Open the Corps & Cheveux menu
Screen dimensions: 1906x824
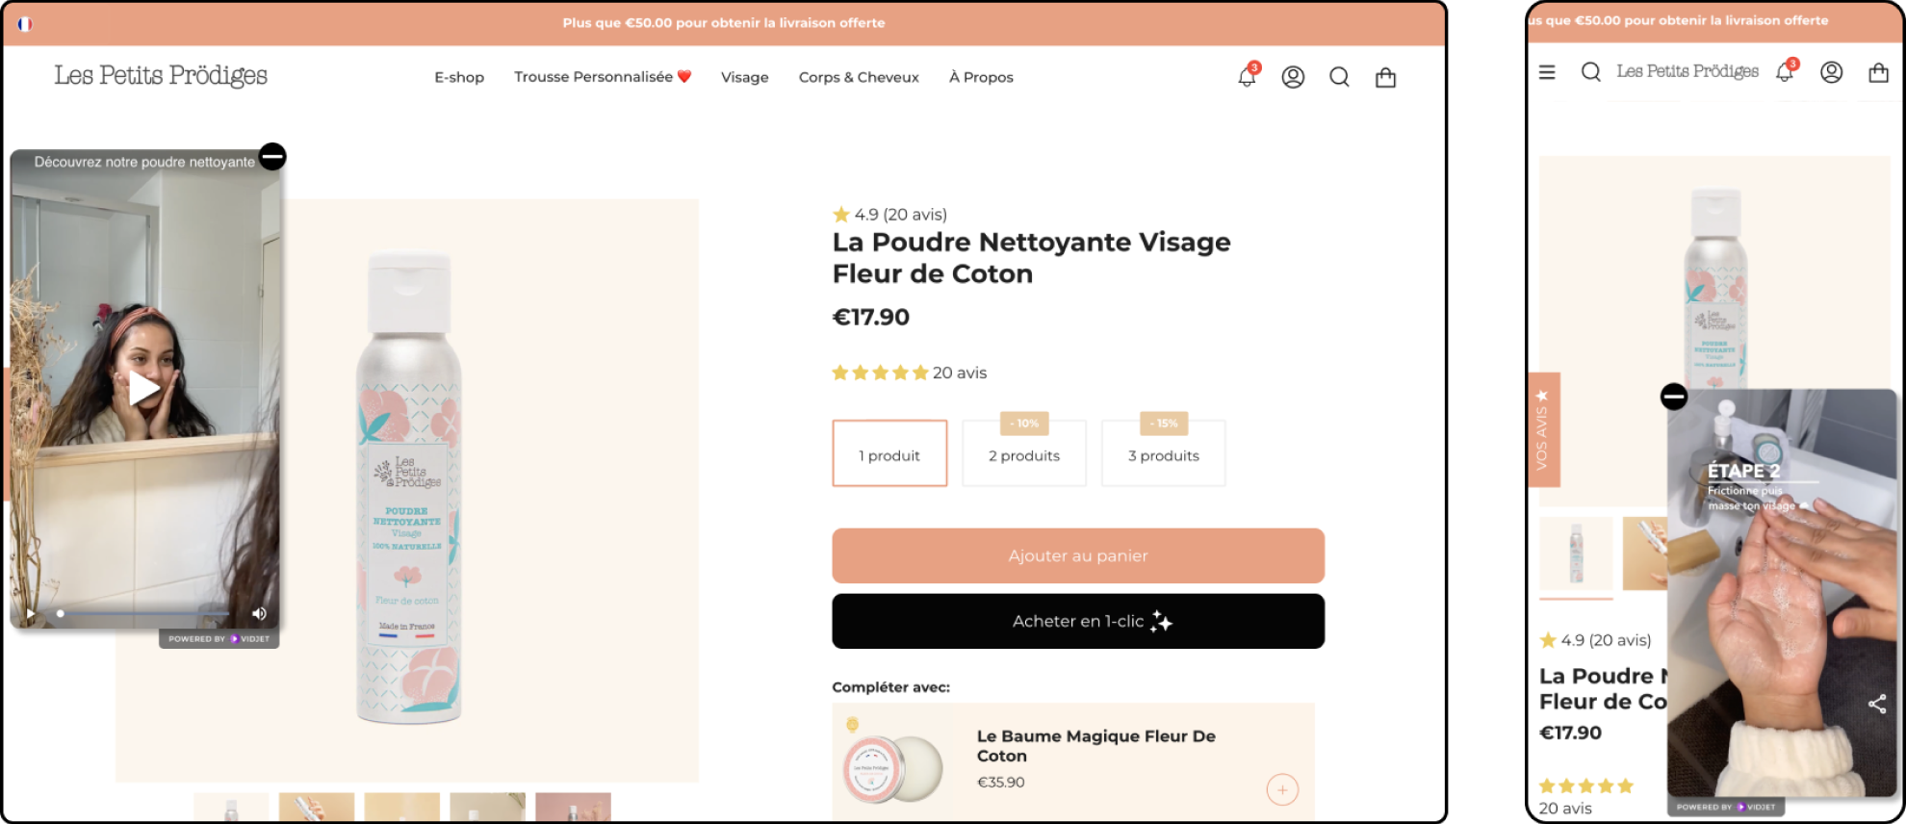coord(859,77)
